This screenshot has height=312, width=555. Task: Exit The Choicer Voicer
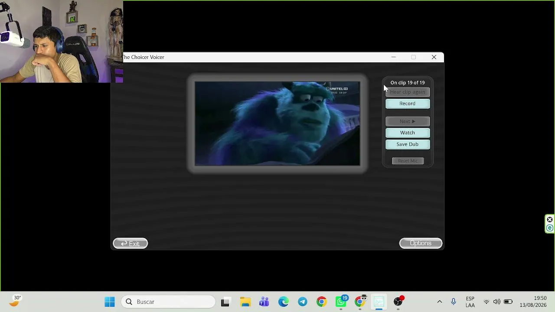(130, 244)
